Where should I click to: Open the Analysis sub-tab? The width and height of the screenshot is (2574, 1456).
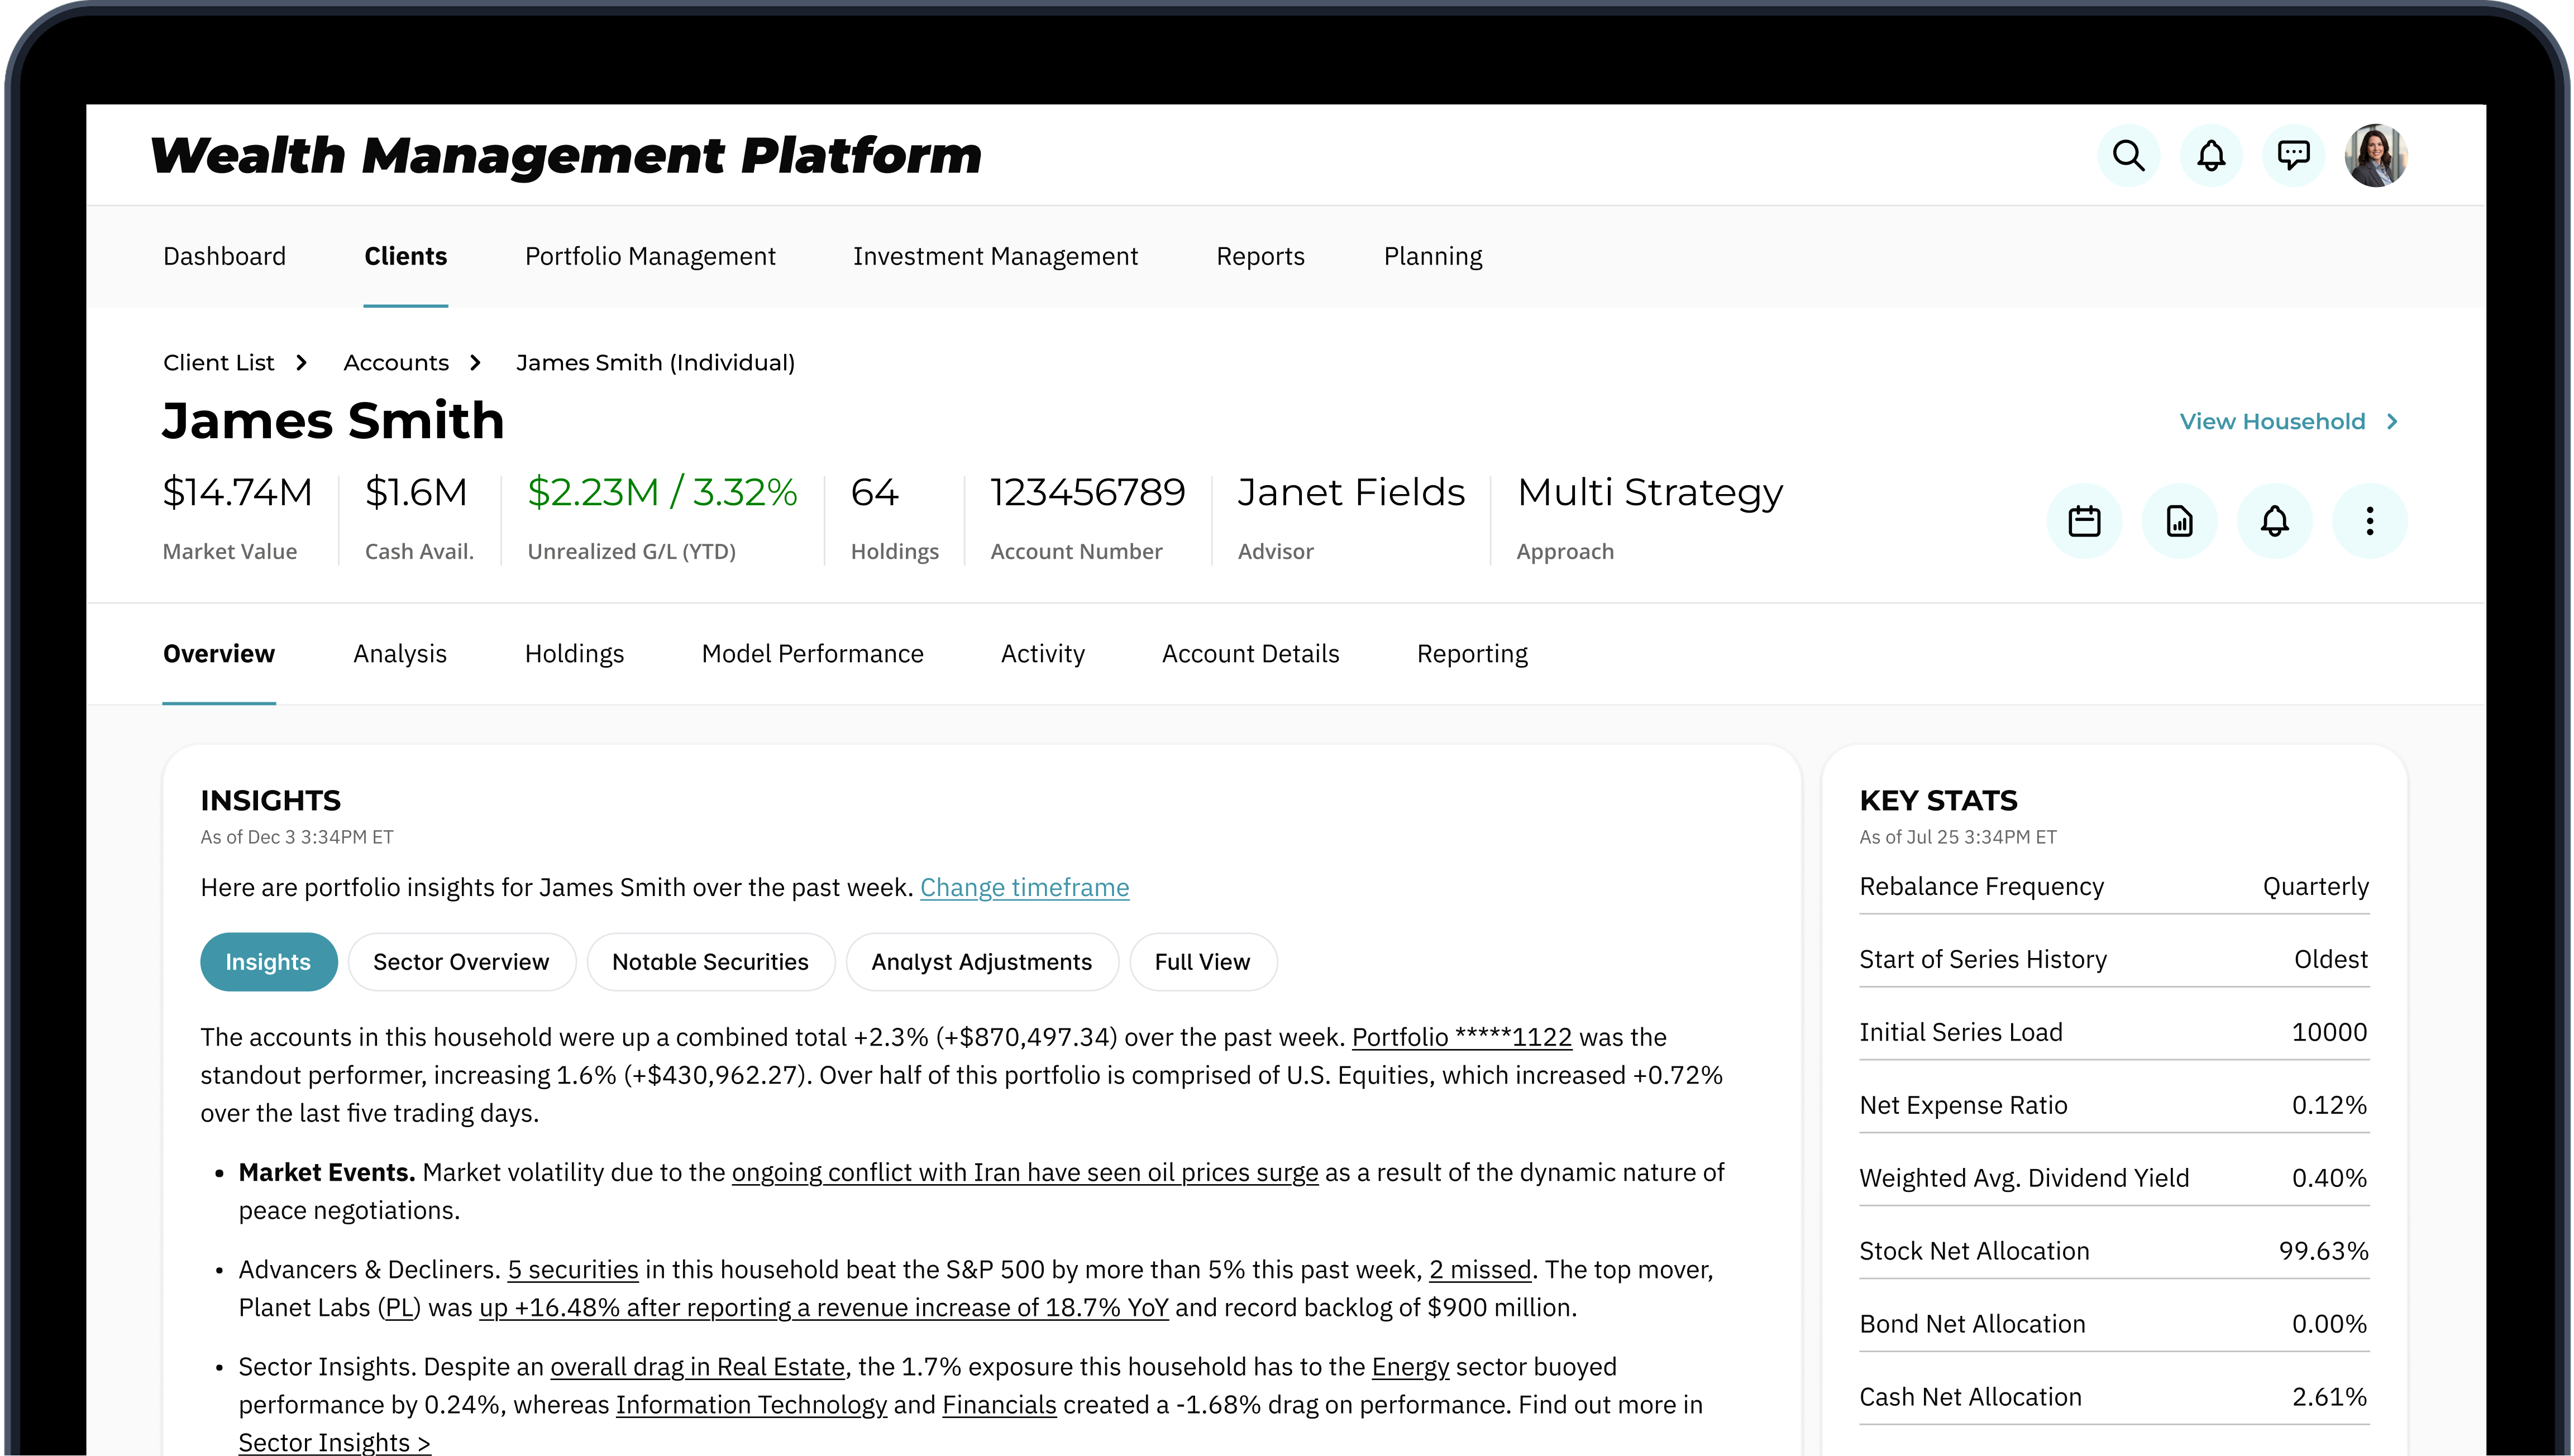[400, 653]
